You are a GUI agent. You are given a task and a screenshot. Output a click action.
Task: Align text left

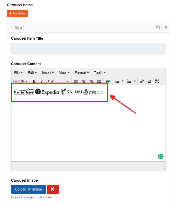tap(76, 81)
